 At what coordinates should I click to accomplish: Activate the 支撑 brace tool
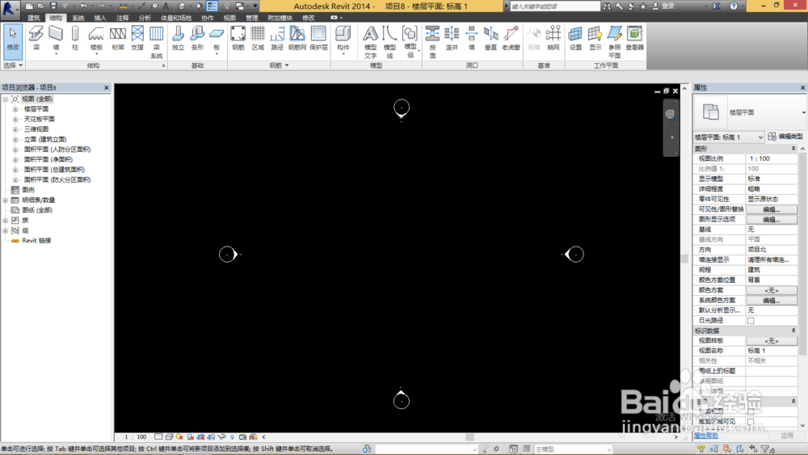coord(137,38)
